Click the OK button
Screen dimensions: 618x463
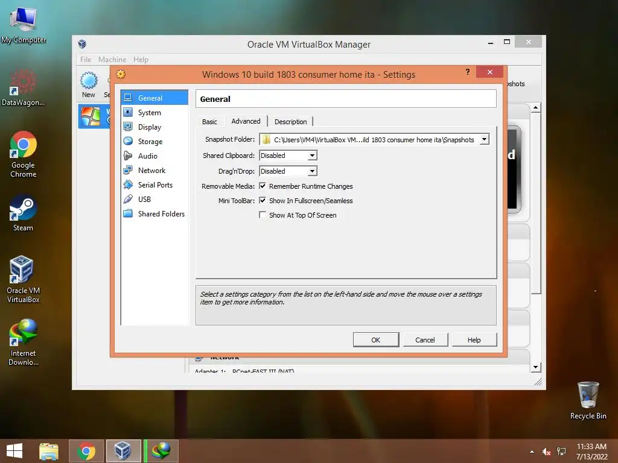(x=376, y=340)
